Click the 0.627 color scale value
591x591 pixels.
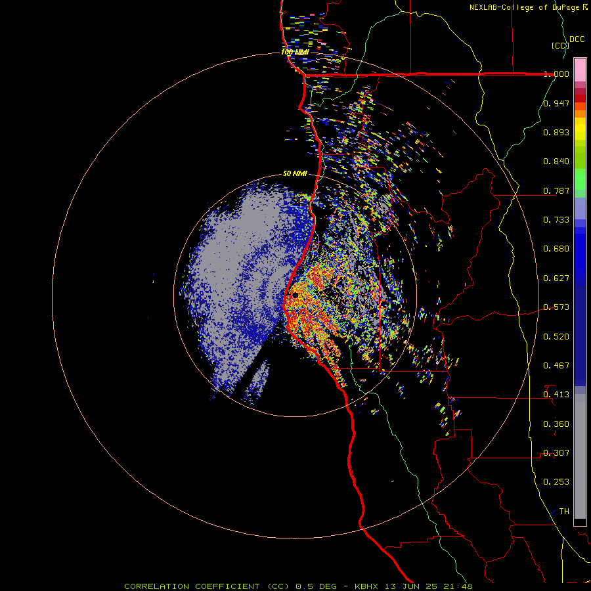(x=556, y=278)
